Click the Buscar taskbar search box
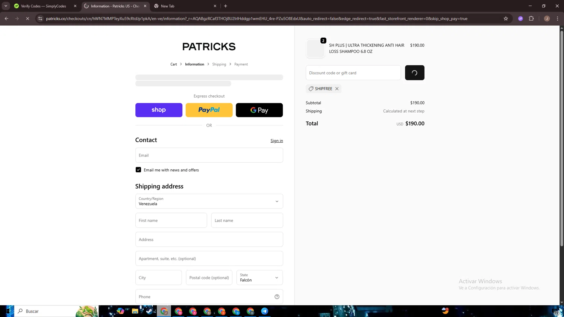The image size is (564, 317). tap(56, 311)
